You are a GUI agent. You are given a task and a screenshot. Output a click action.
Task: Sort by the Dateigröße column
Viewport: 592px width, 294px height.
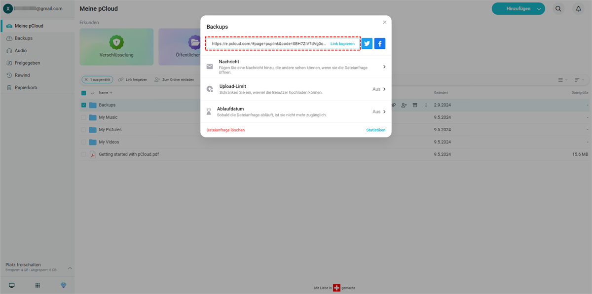pyautogui.click(x=580, y=93)
